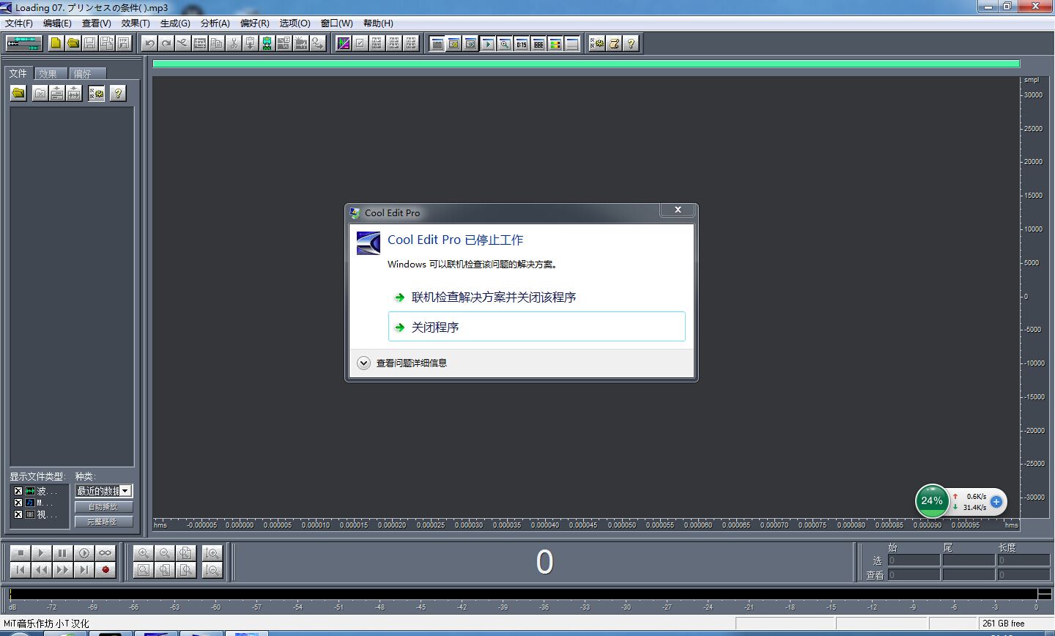Click the purple diagonal graph icon in the toolbar
This screenshot has height=636, width=1055.
[343, 43]
